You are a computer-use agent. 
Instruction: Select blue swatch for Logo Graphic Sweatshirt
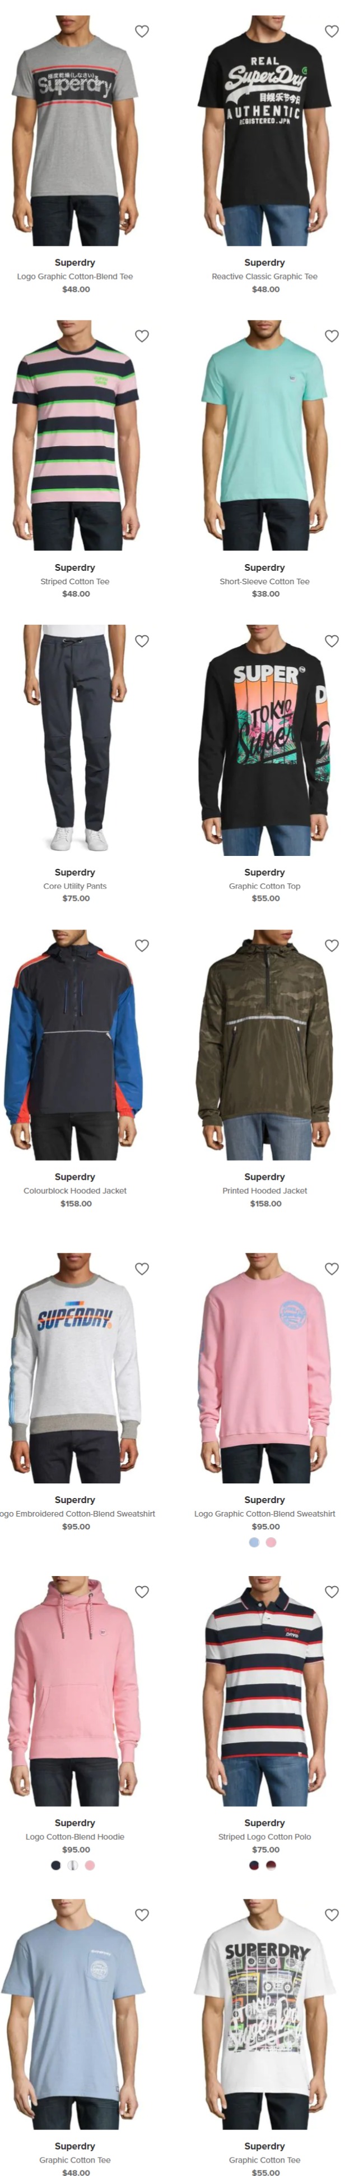click(254, 1542)
